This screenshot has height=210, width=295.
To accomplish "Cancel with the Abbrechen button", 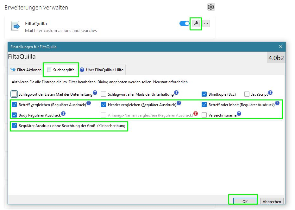I will click(272, 201).
